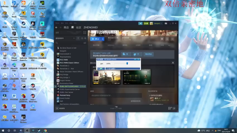Toggle recent activity clock filter in sidebar

[82, 38]
